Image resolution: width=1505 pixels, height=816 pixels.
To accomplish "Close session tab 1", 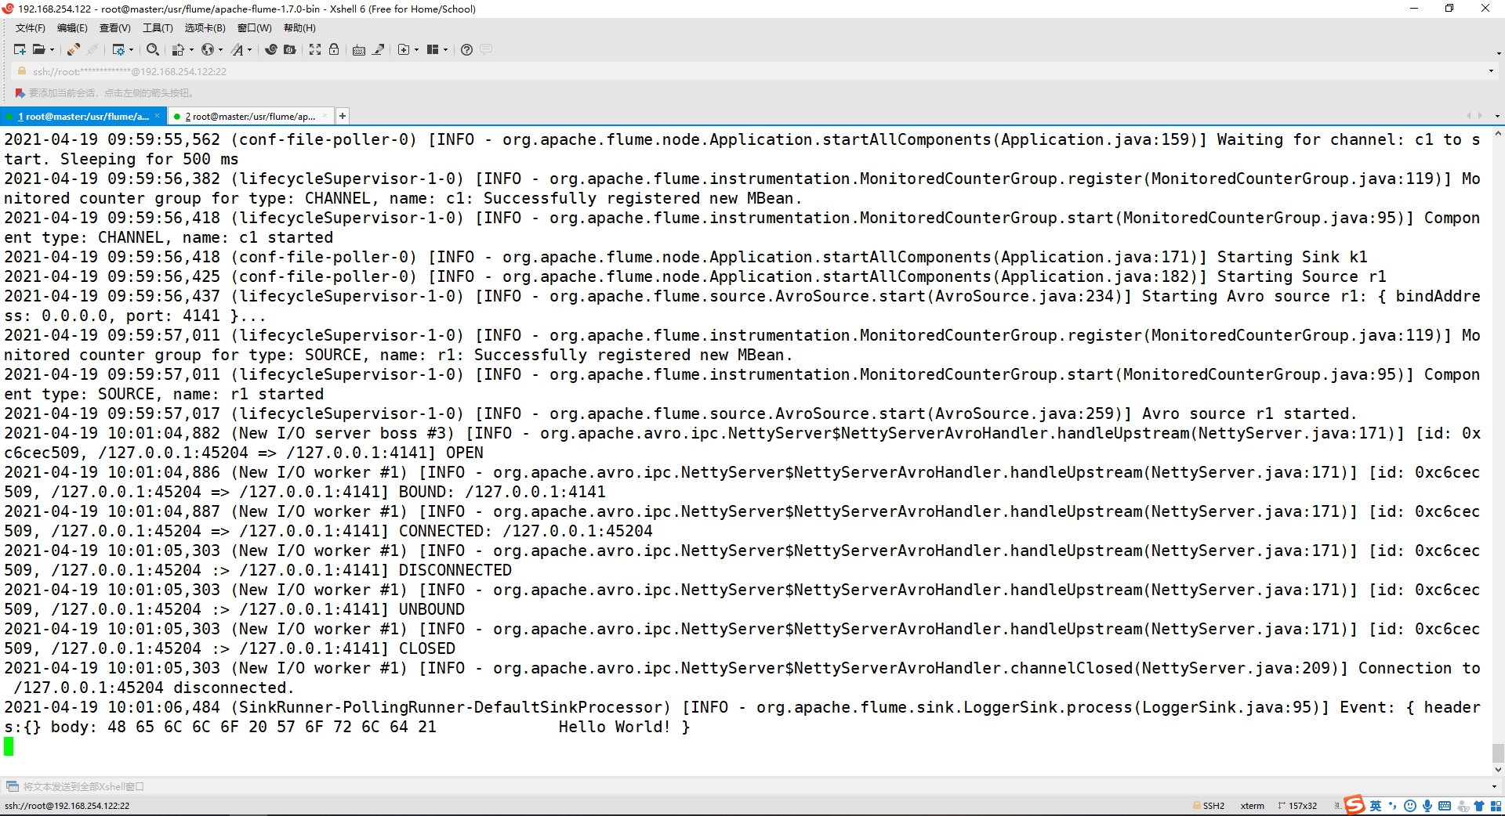I will (157, 116).
